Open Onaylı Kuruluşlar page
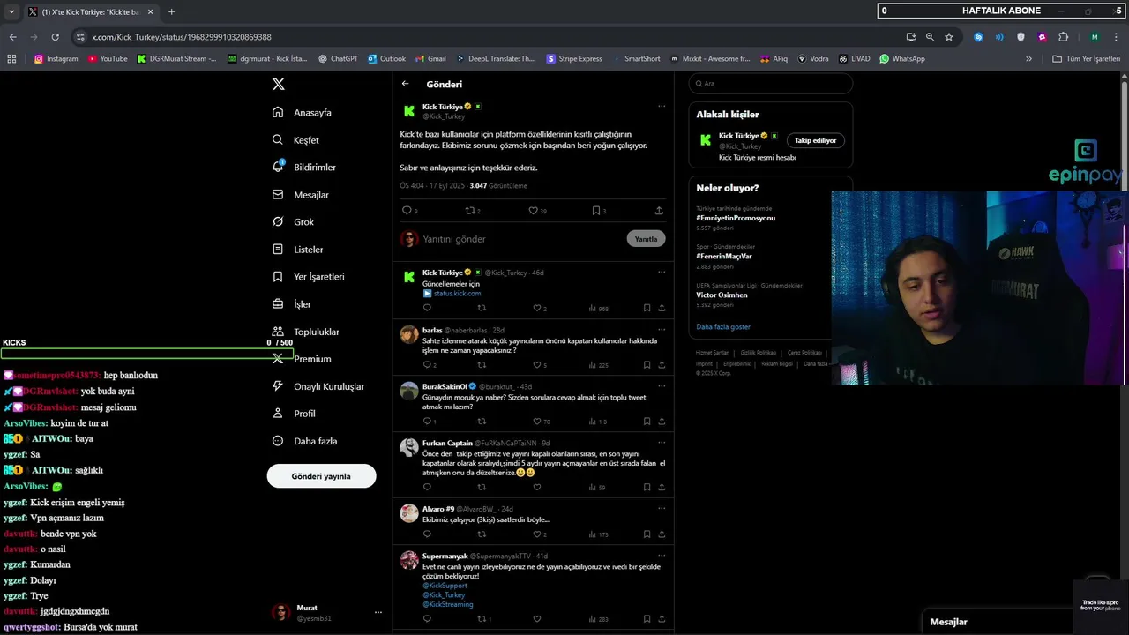1129x635 pixels. [318, 386]
